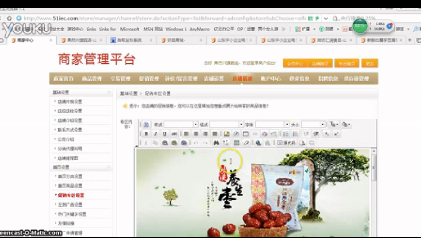Click the browser home icon
421x238 pixels.
pyautogui.click(x=9, y=18)
